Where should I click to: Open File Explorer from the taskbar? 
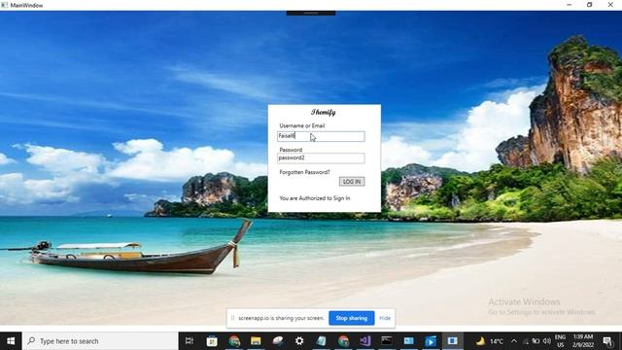click(x=256, y=341)
